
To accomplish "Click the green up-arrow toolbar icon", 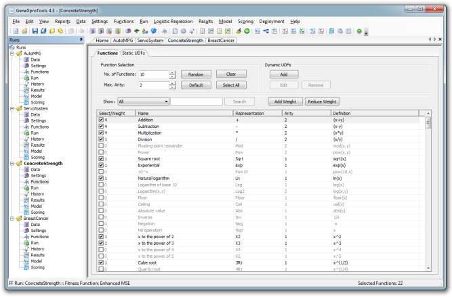I will click(x=137, y=31).
